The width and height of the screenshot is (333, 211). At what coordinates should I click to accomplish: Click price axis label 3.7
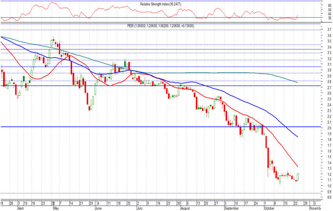pyautogui.click(x=329, y=29)
